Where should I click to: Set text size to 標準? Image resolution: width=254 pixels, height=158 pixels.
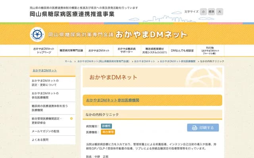pyautogui.click(x=212, y=11)
